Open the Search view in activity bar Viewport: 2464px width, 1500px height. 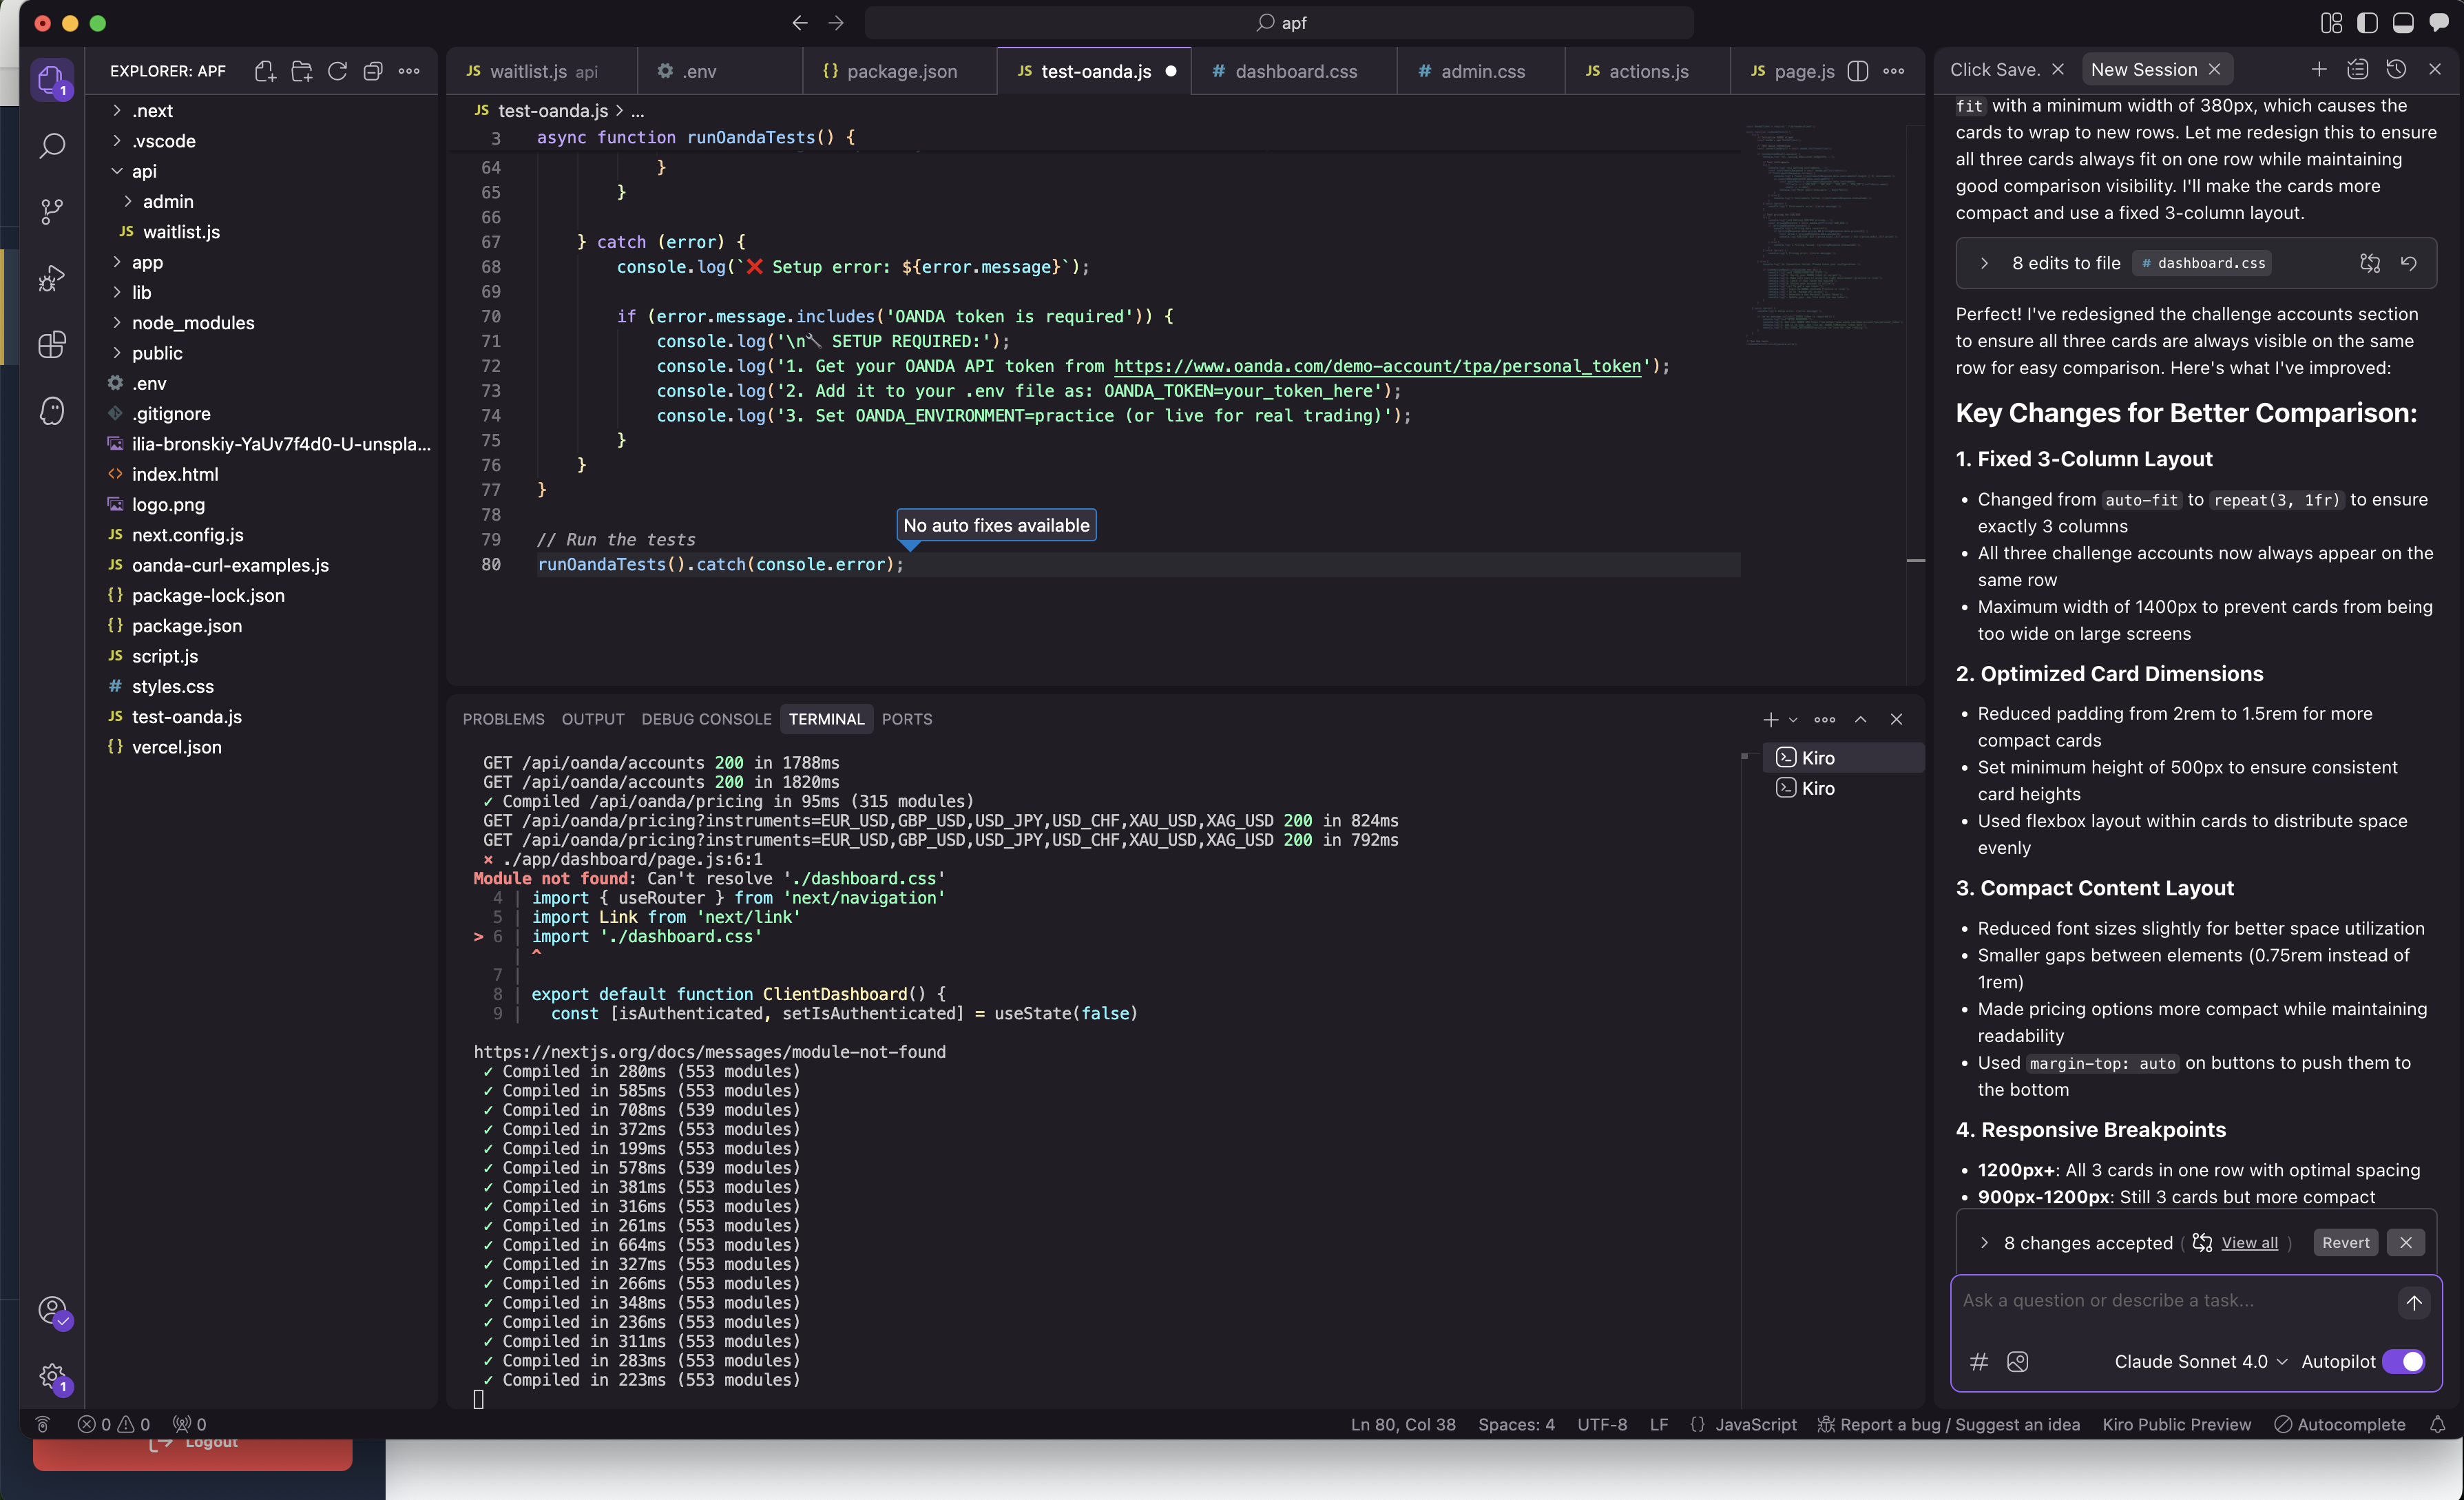coord(52,146)
